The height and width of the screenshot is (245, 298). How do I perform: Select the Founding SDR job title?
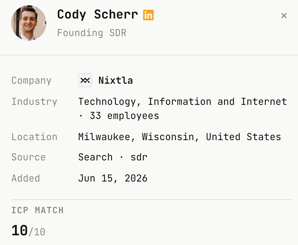click(92, 33)
